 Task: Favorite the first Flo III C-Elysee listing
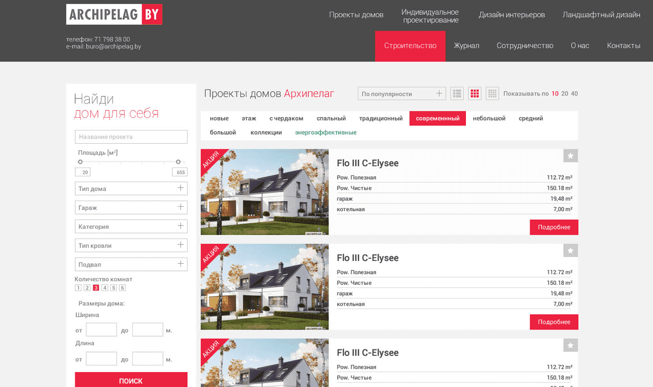click(571, 156)
